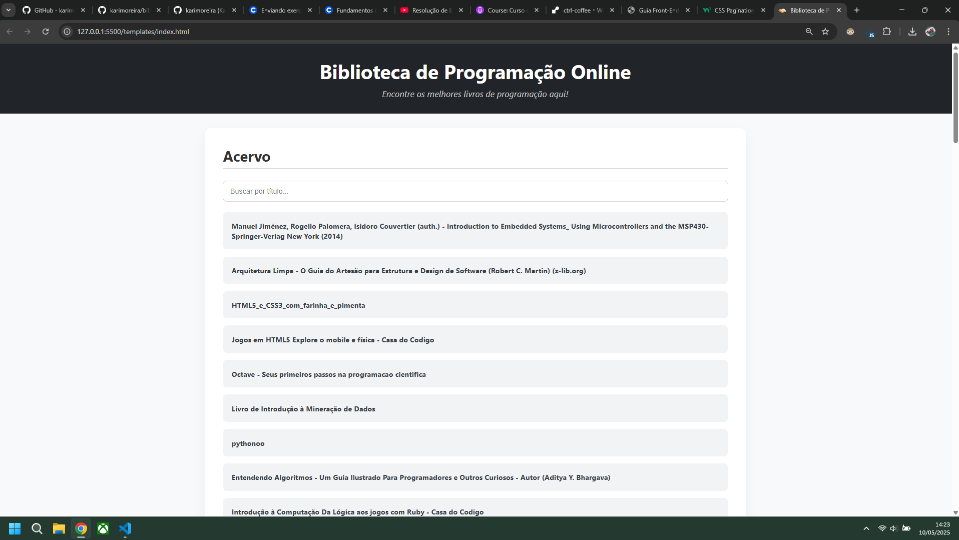Open the Chrome three-dot menu
The image size is (959, 540).
tap(948, 32)
